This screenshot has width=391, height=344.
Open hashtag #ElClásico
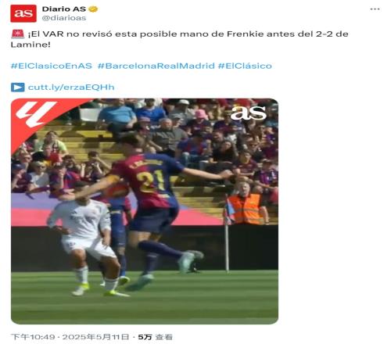(245, 66)
